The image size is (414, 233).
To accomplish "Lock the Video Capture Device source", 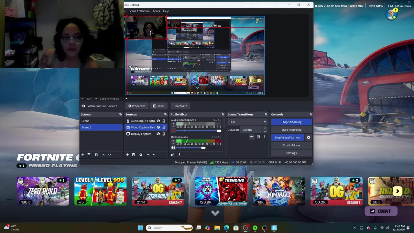I will tap(164, 127).
